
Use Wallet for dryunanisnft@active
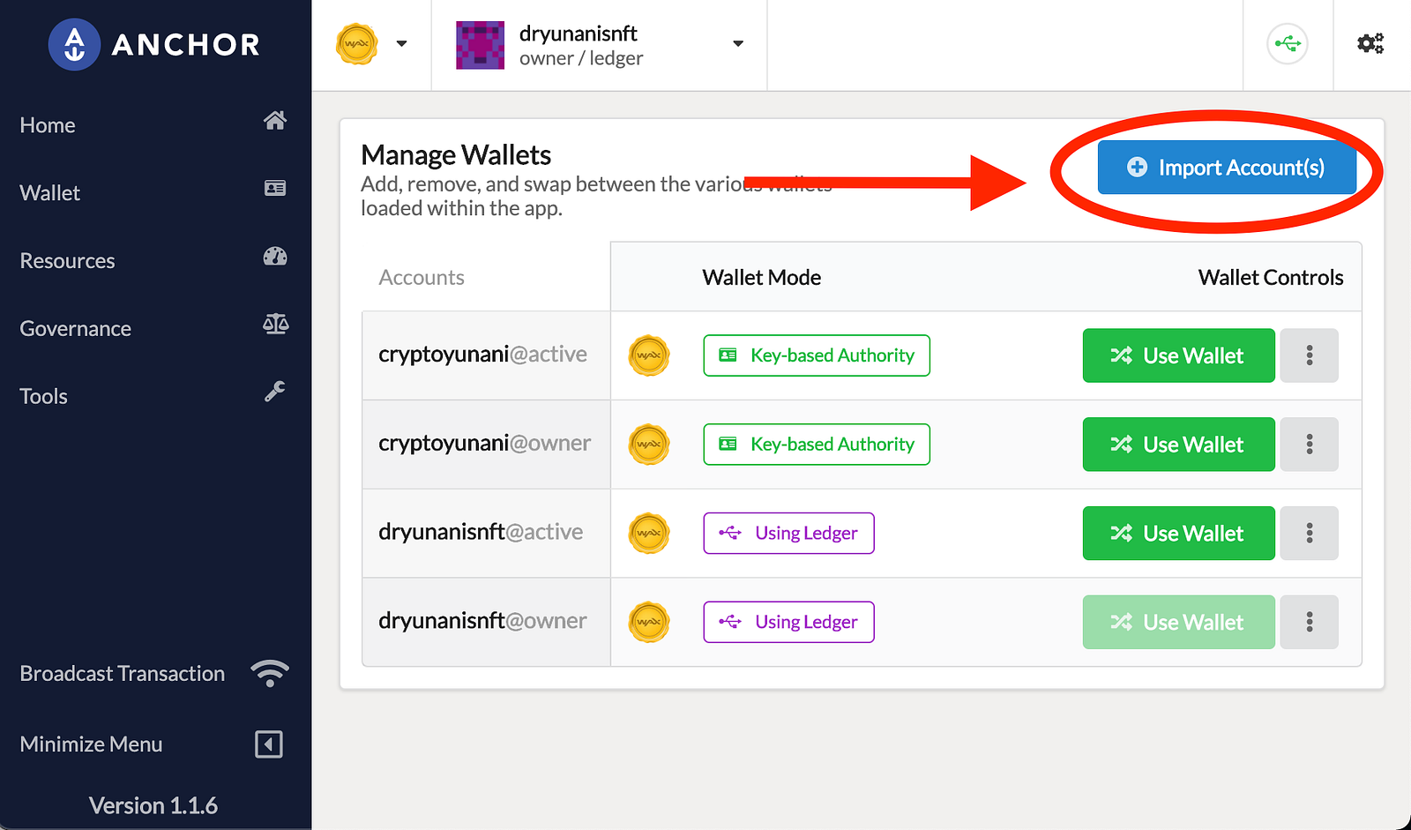(x=1178, y=533)
